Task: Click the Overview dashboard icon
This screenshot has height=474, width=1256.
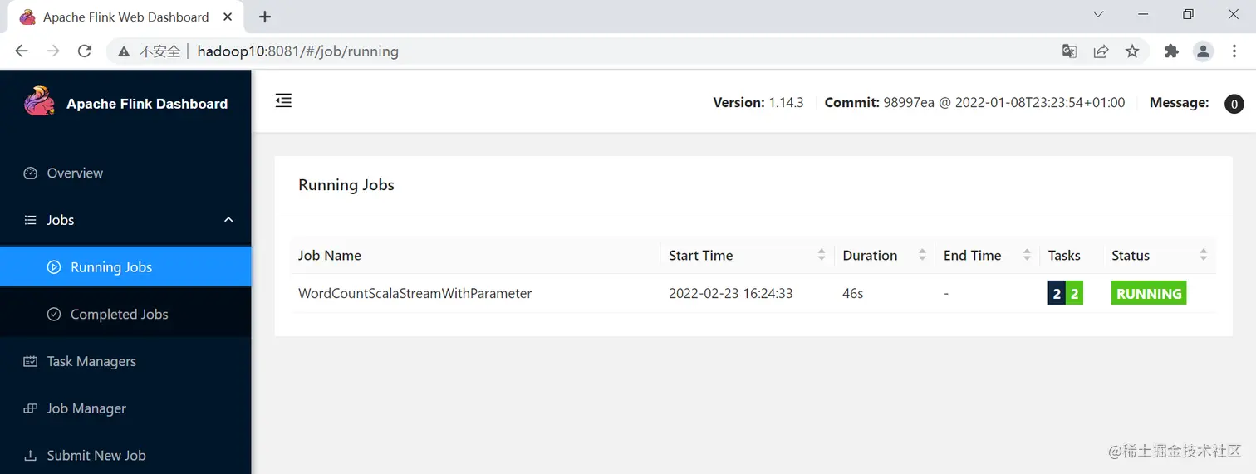Action: tap(31, 173)
